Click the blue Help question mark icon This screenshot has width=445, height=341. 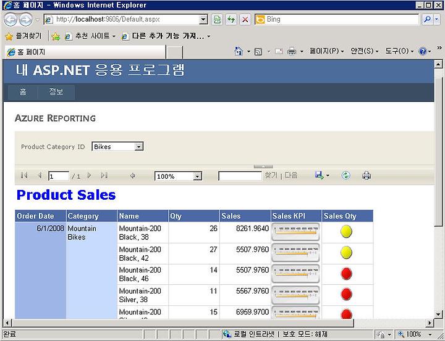point(423,51)
